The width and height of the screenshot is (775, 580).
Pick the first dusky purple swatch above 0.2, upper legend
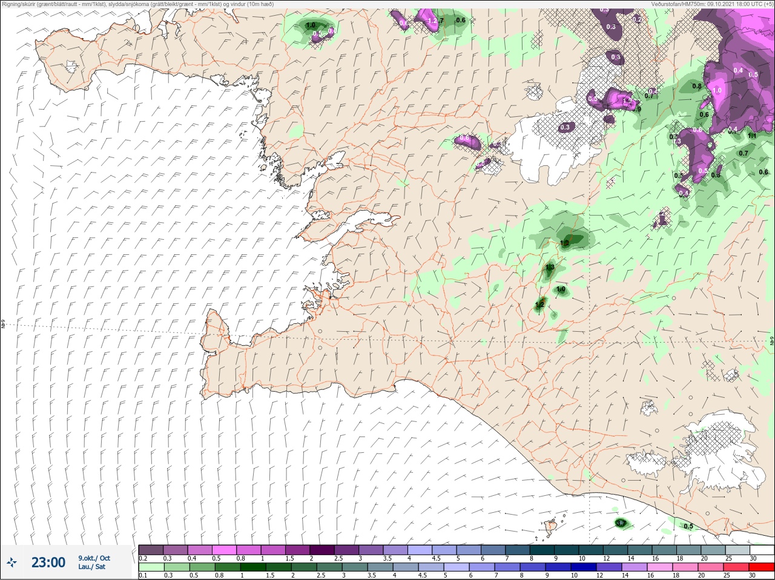click(x=151, y=550)
